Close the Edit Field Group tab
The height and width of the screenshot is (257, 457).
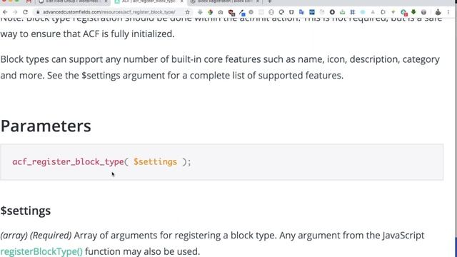coord(106,1)
